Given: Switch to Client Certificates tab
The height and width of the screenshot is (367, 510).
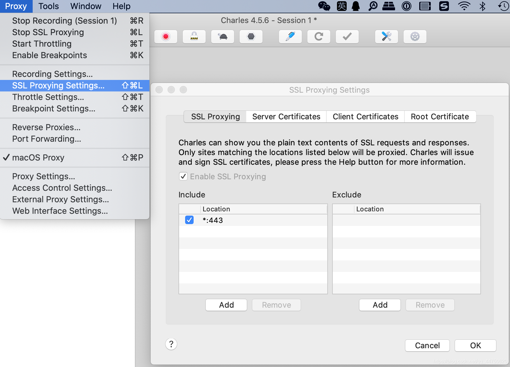Looking at the screenshot, I should point(365,117).
